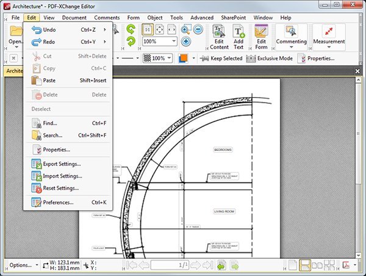The image size is (366, 276).
Task: Click the Import Settings icon
Action: pyautogui.click(x=37, y=176)
